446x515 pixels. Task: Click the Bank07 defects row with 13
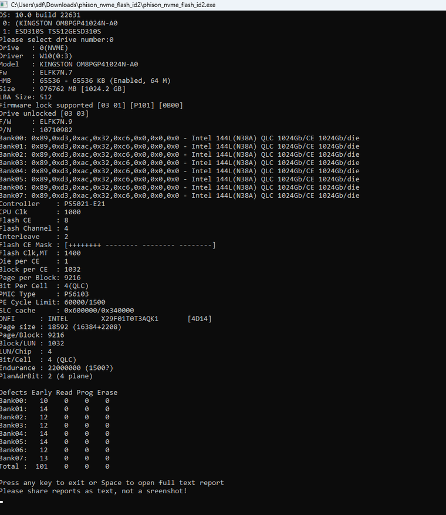pos(55,459)
